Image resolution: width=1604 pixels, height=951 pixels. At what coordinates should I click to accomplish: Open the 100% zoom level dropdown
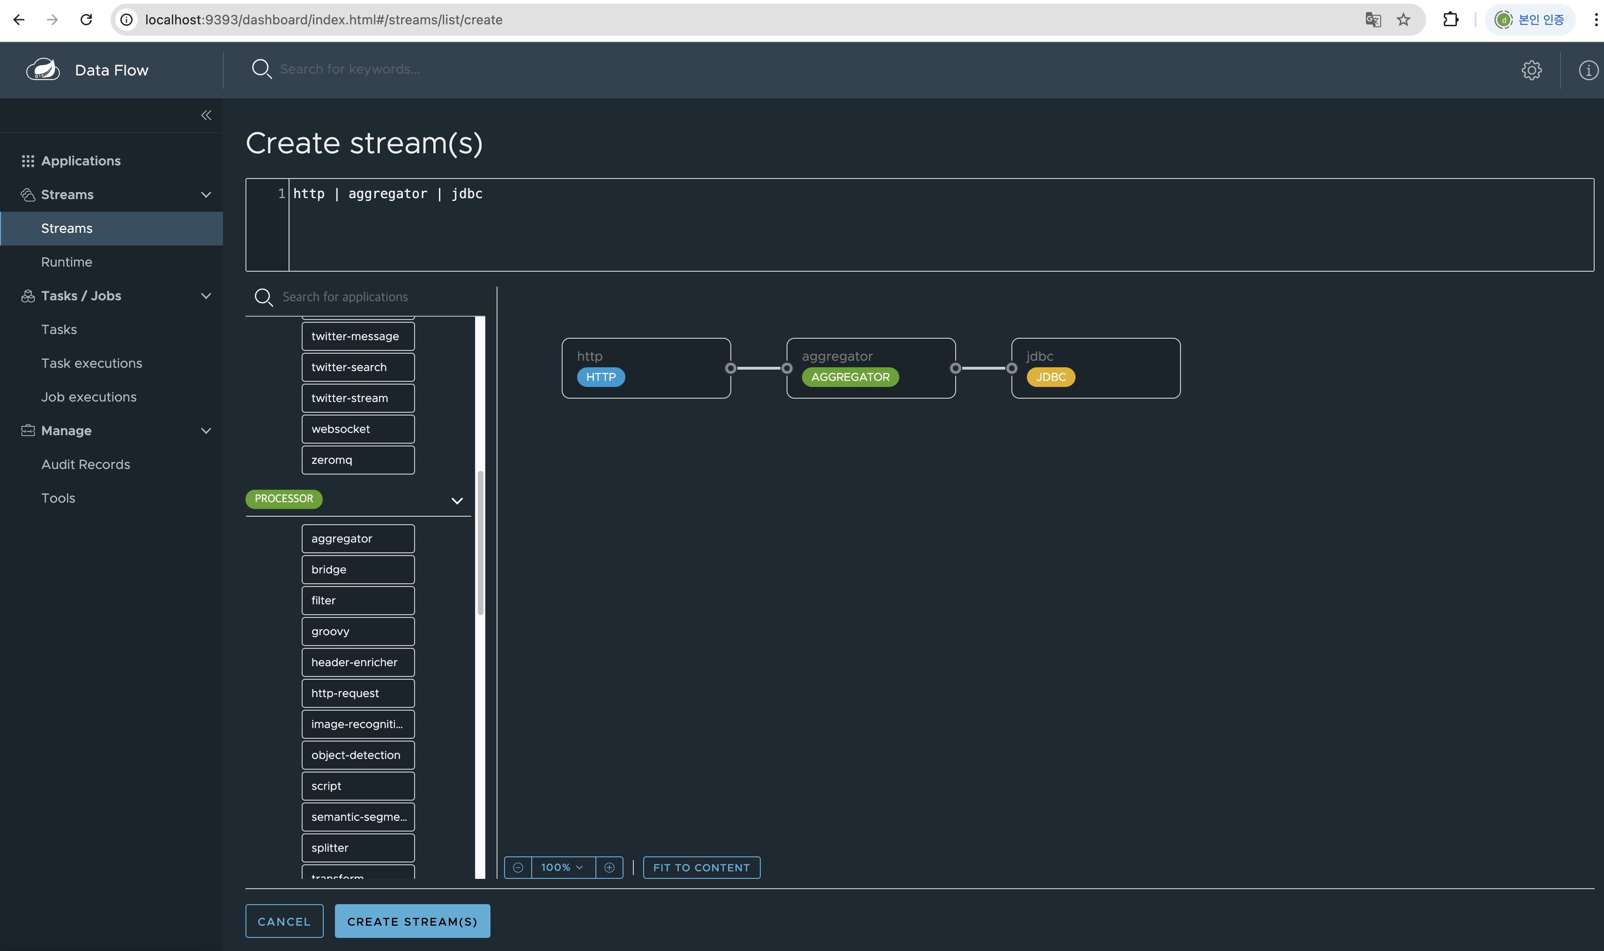click(x=562, y=867)
